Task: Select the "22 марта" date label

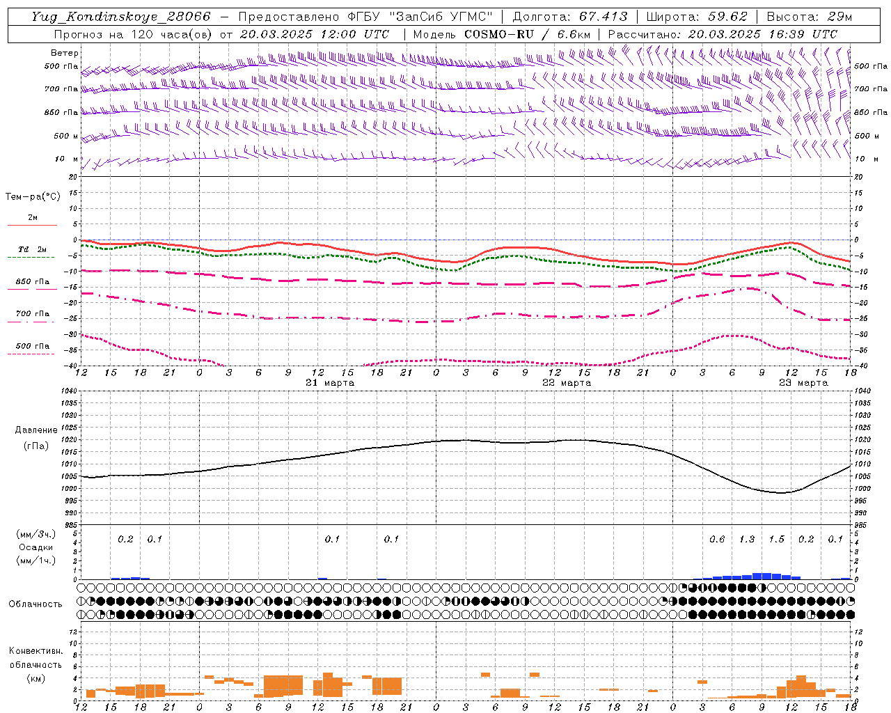Action: point(567,383)
